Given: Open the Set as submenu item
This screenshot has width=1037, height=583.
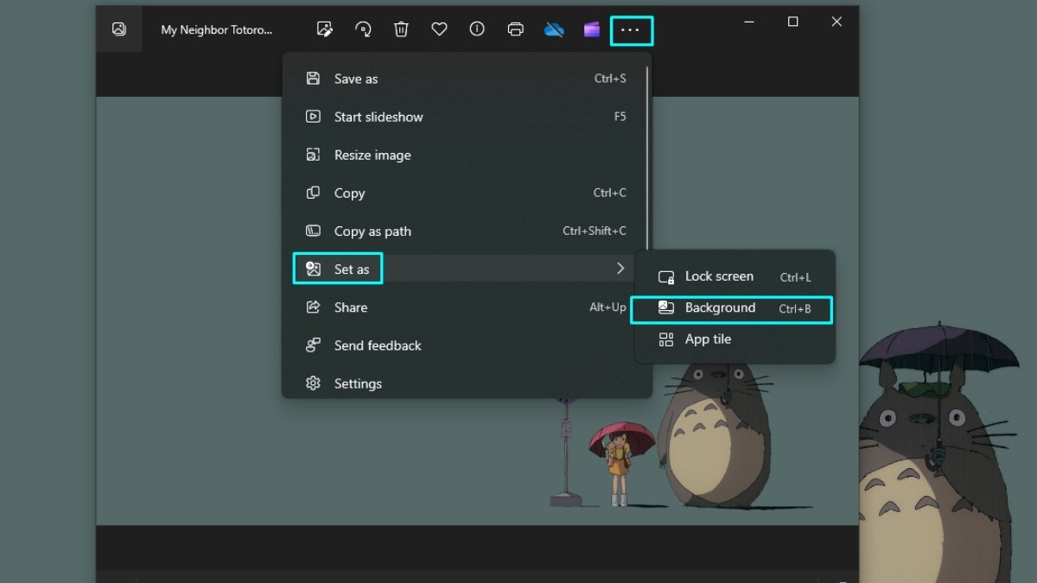Looking at the screenshot, I should [467, 269].
